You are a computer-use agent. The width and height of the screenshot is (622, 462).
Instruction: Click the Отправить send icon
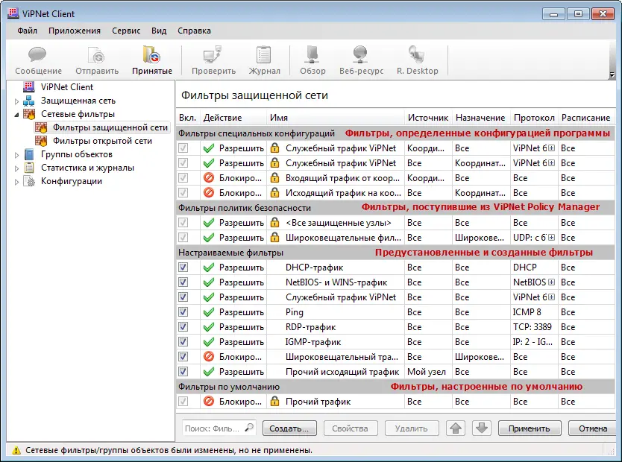click(95, 58)
